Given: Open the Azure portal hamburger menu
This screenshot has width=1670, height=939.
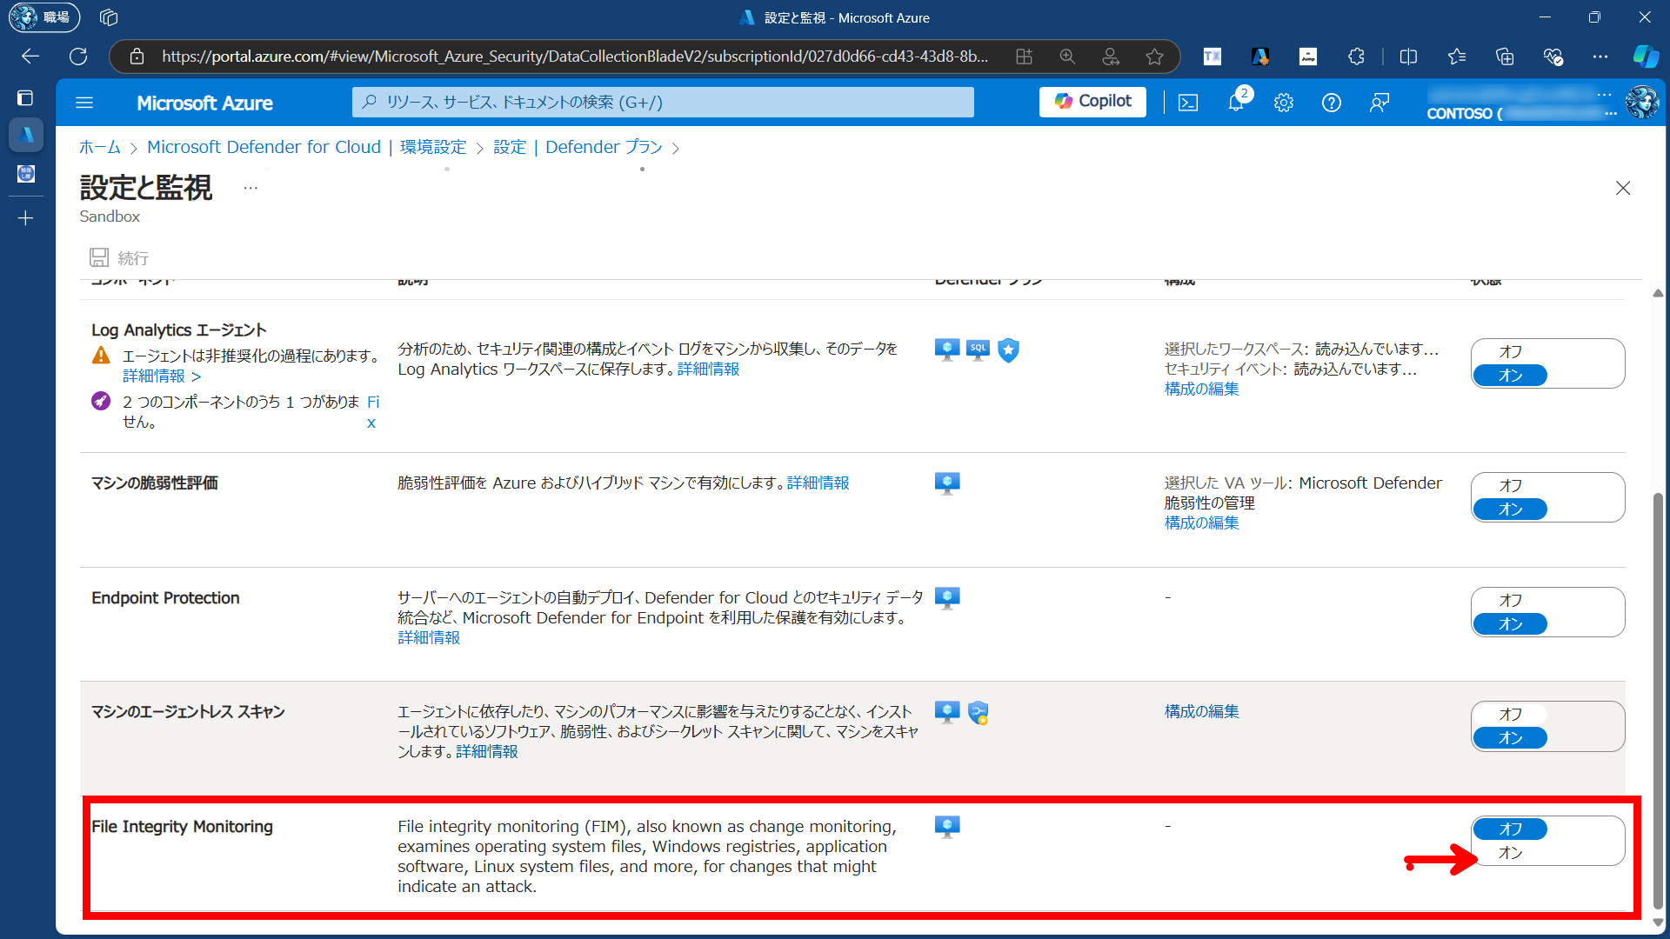Looking at the screenshot, I should (x=84, y=103).
